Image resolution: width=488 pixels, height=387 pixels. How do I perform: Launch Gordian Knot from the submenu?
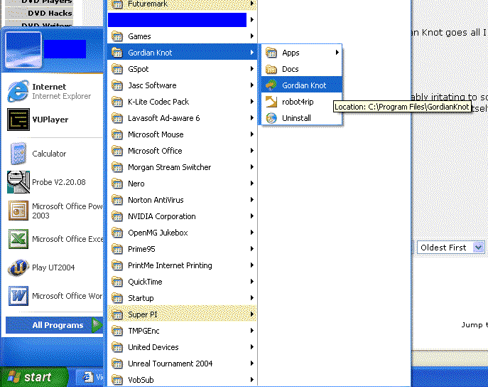301,85
